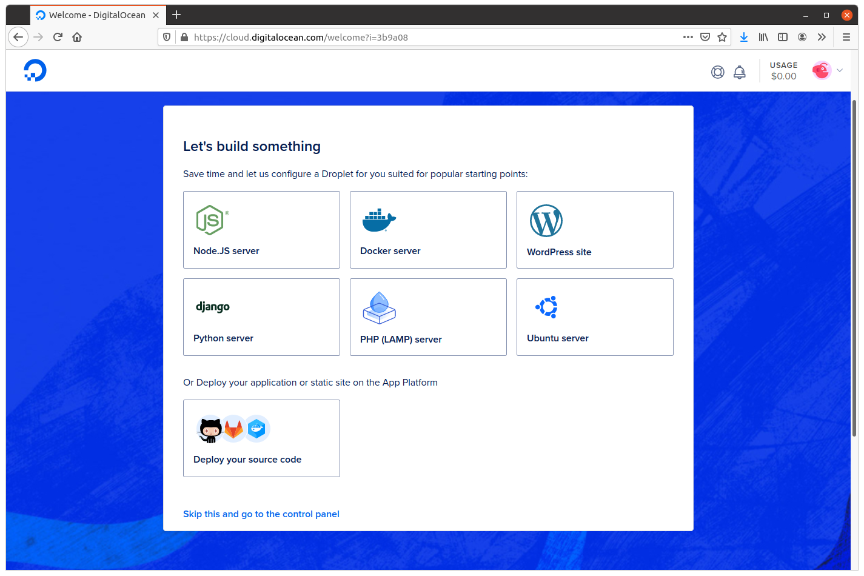Click the Node.JS logo icon

212,220
